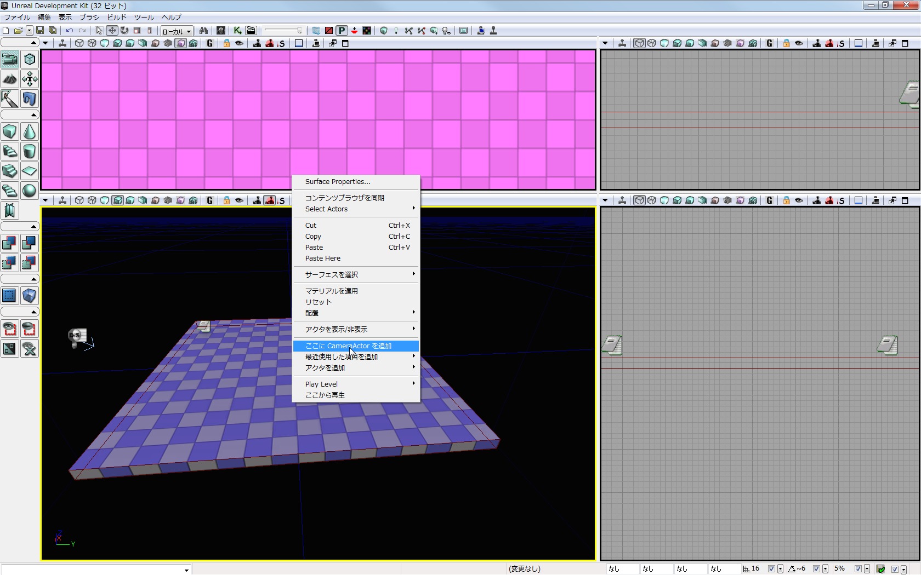Viewport: 921px width, 575px height.
Task: Toggle the grid snap 16 checkbox
Action: click(x=771, y=569)
